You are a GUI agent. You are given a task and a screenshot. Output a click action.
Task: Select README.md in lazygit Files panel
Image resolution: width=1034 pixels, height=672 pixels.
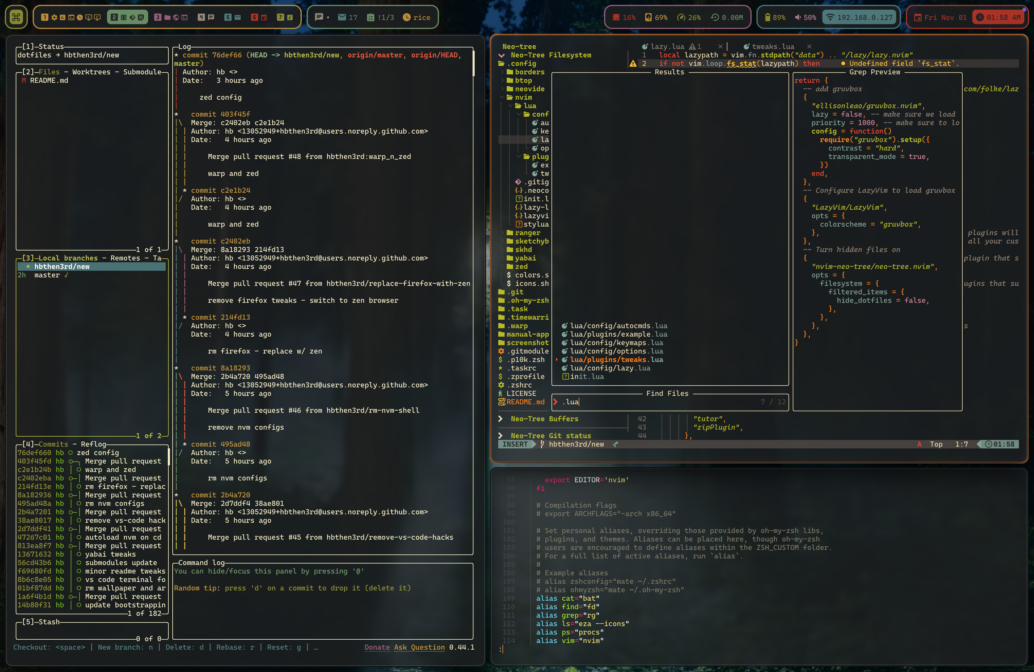click(x=92, y=80)
